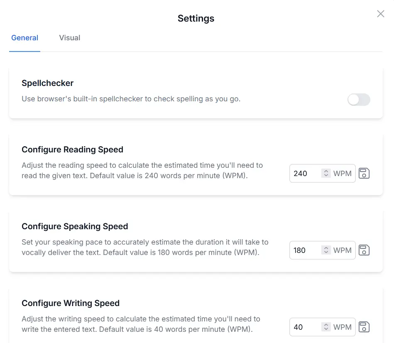Screen dimensions: 394x343
Task: Select the General tab
Action: (24, 38)
